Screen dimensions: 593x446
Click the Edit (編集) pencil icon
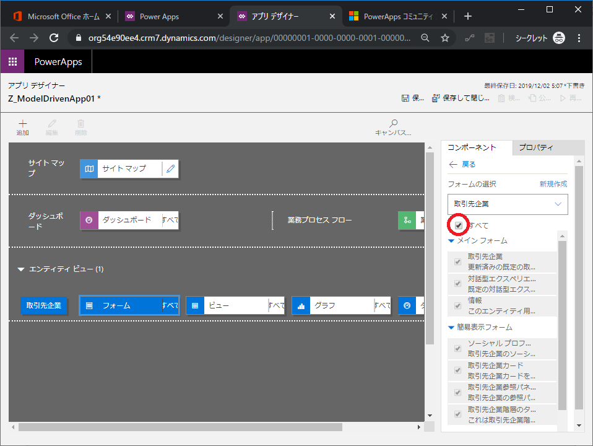(x=52, y=123)
